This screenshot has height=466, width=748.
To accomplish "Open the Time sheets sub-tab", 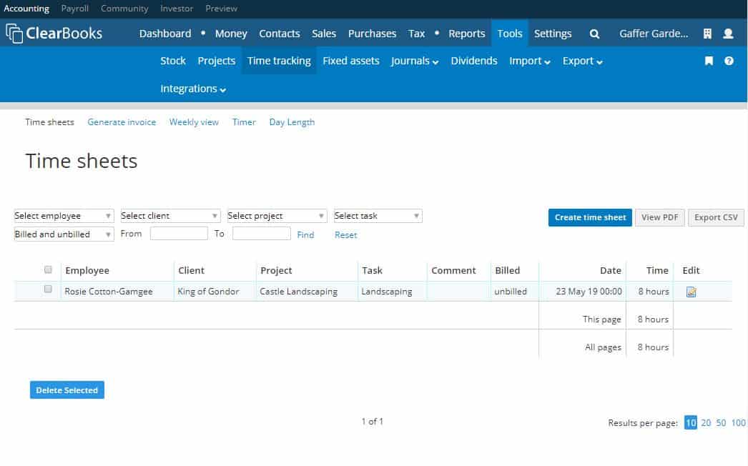I will (49, 122).
